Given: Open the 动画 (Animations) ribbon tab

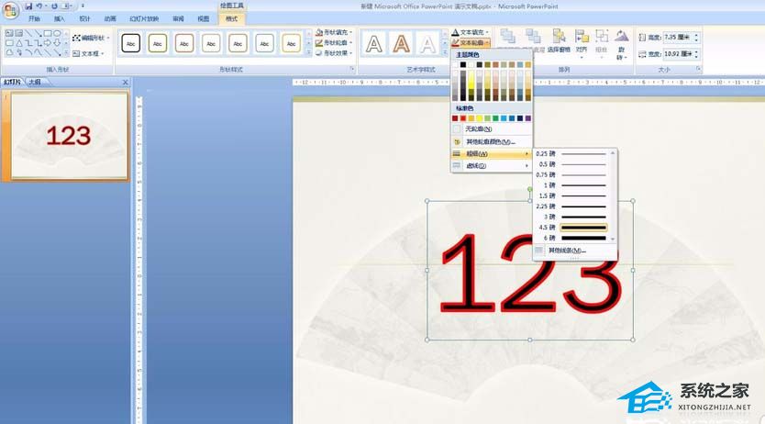Looking at the screenshot, I should point(110,18).
